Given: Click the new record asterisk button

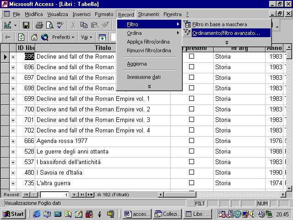Looking at the screenshot, I should [90, 194].
